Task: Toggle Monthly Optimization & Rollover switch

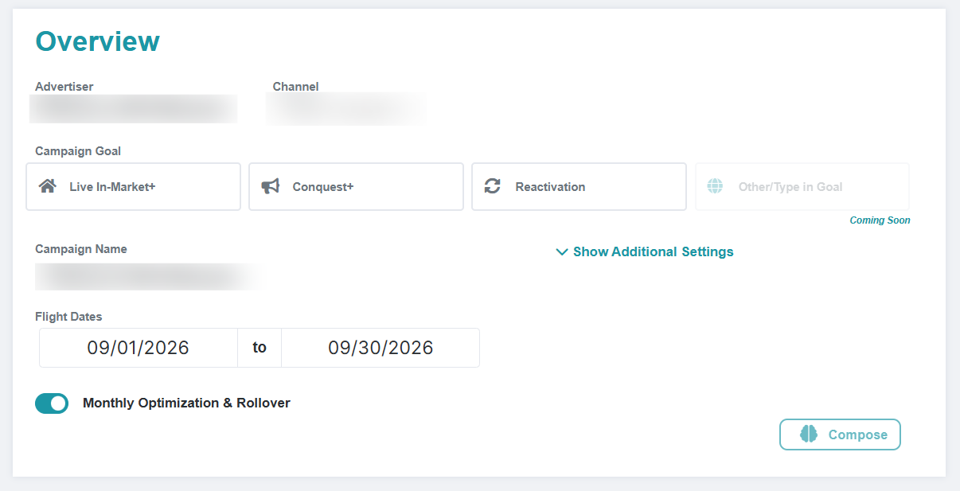Action: pyautogui.click(x=52, y=403)
